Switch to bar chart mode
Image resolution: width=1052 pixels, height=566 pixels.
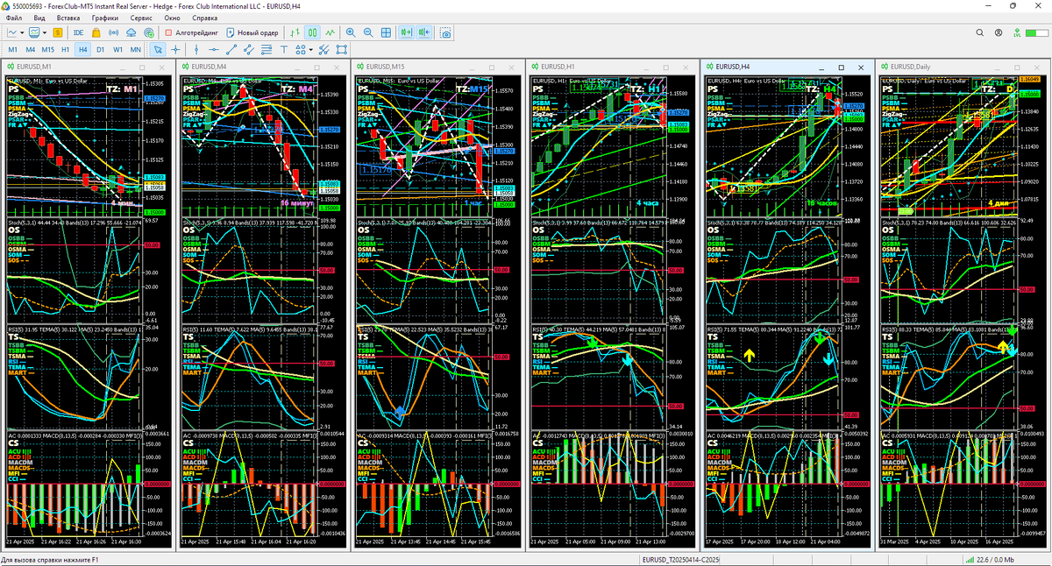tap(294, 32)
